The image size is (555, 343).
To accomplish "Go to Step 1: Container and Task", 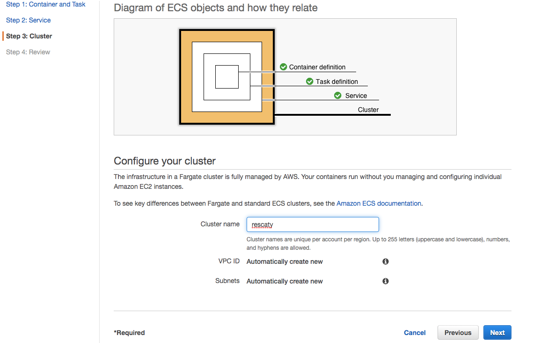I will (45, 4).
